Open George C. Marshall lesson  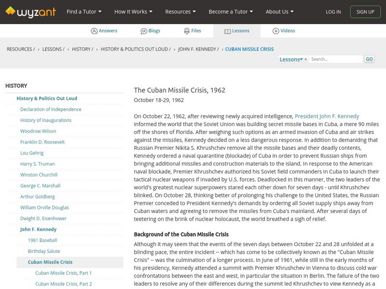point(40,186)
